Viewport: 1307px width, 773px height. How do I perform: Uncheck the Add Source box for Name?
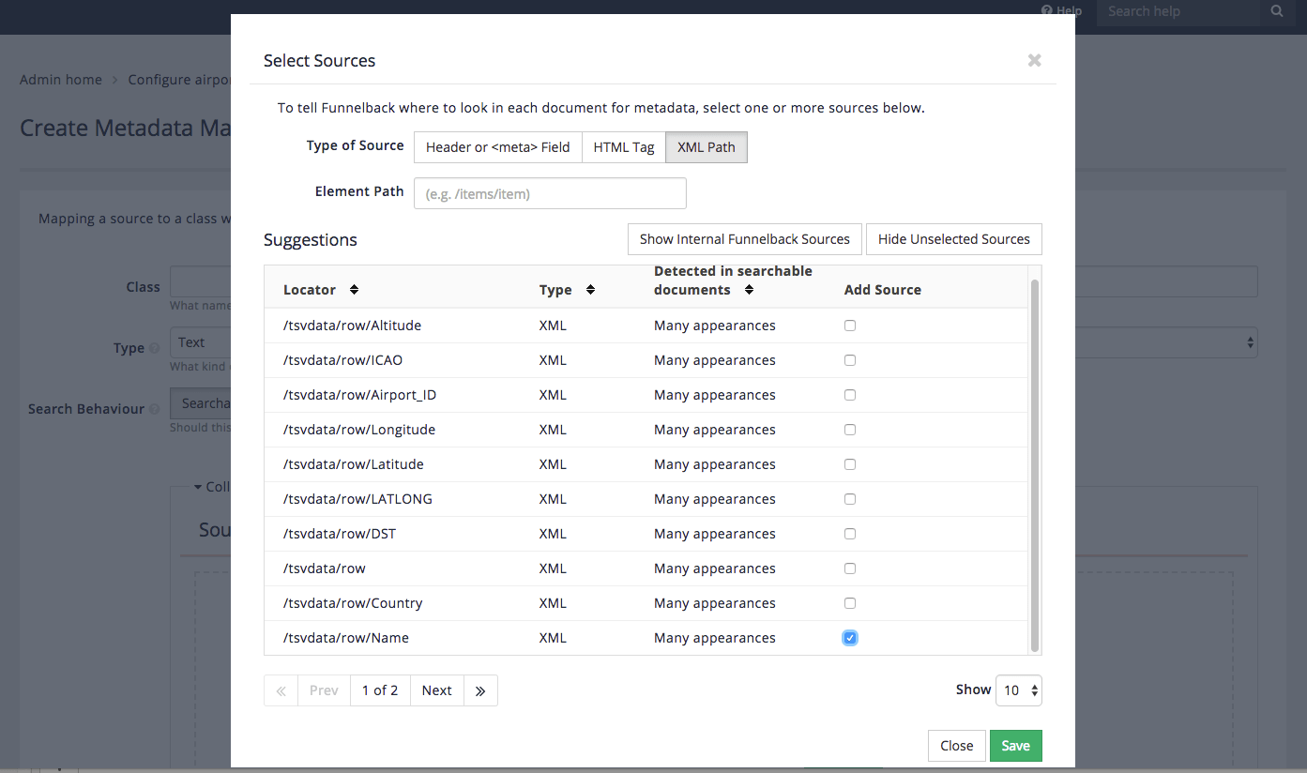[x=850, y=638]
